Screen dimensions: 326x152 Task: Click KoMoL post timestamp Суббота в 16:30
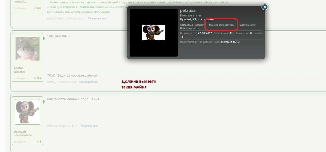tap(67, 82)
